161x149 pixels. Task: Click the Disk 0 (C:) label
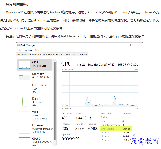click(39, 85)
